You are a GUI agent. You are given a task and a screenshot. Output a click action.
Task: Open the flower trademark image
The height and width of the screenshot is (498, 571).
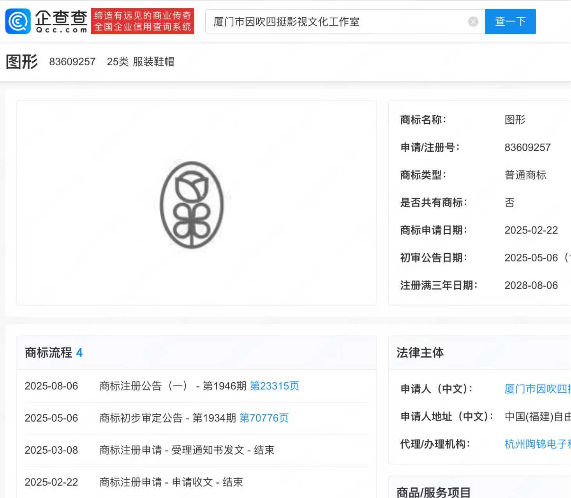[192, 205]
